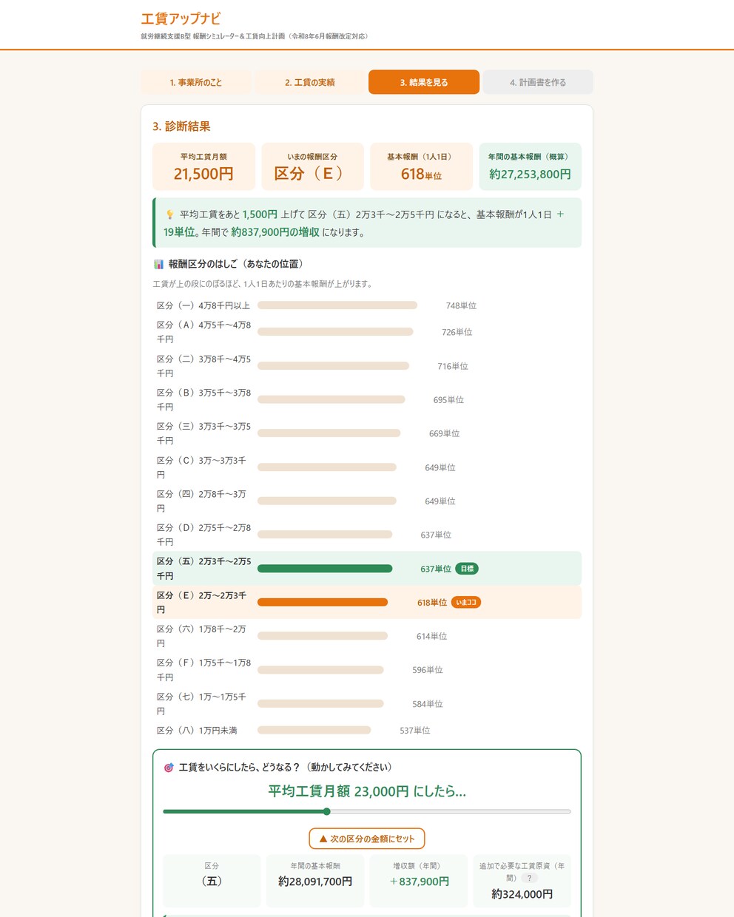Go to the 4. 計画書を作る tab
Image resolution: width=734 pixels, height=917 pixels.
tap(538, 82)
